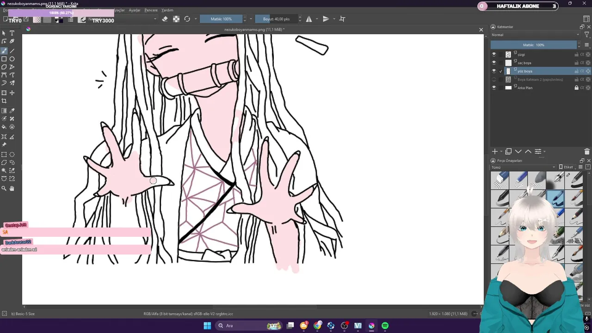Screen dimensions: 592x333
Task: Select the Contiguous Selection magic wand tool
Action: pyautogui.click(x=4, y=171)
